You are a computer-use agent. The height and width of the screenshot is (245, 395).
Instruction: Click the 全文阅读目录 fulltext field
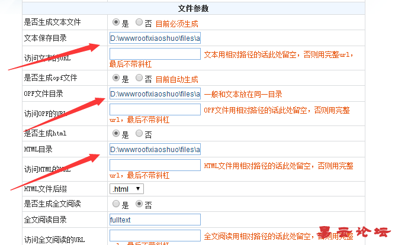(x=155, y=220)
